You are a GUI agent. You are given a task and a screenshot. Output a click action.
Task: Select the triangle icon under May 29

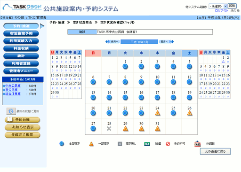[125, 128]
